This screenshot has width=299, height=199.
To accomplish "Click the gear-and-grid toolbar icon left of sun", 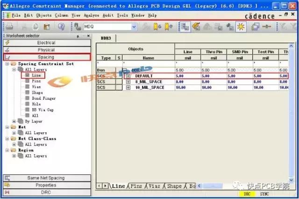I will point(229,27).
